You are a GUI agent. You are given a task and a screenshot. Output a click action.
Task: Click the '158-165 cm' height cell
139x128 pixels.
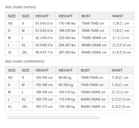pos(44,92)
